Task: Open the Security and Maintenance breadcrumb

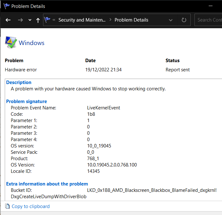Action: (x=82, y=20)
